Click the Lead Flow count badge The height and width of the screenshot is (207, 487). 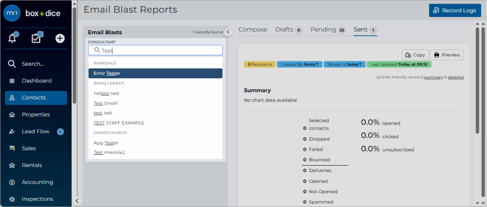click(60, 132)
